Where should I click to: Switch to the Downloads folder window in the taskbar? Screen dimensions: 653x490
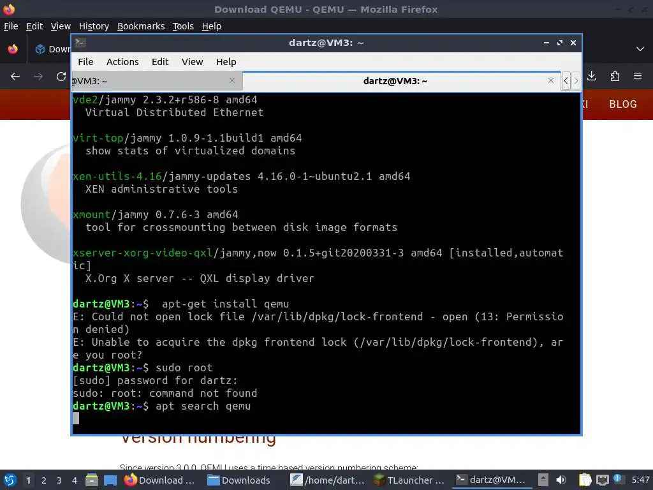[239, 480]
